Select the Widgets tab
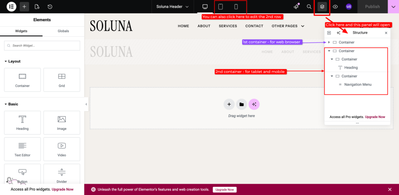The image size is (399, 195). coord(21,31)
